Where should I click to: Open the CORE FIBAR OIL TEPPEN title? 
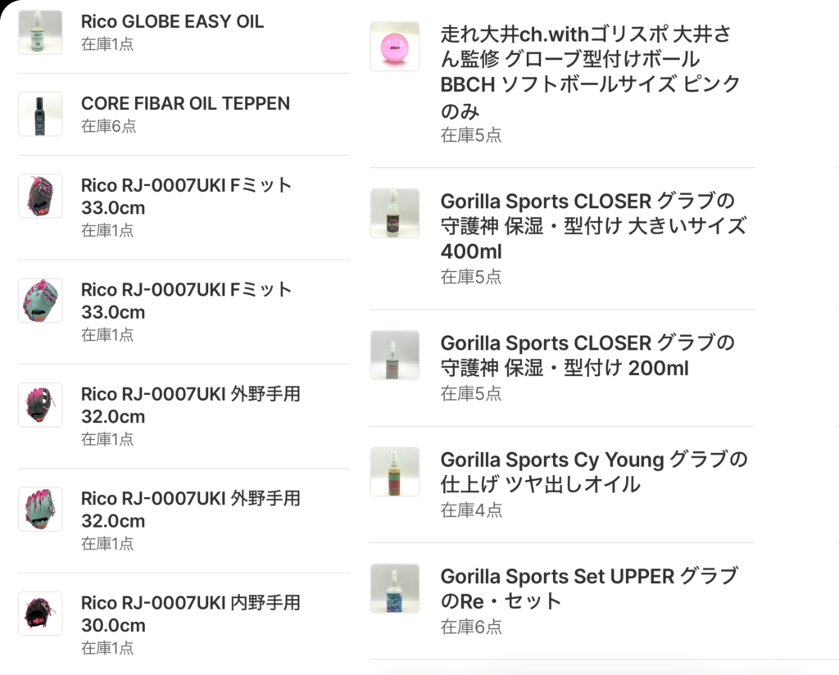tap(185, 103)
